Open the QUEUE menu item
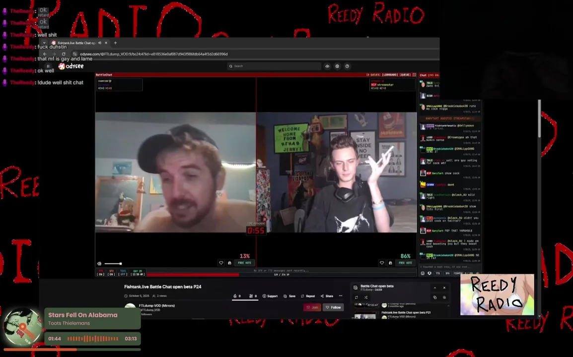Image resolution: width=573 pixels, height=357 pixels. [x=405, y=75]
